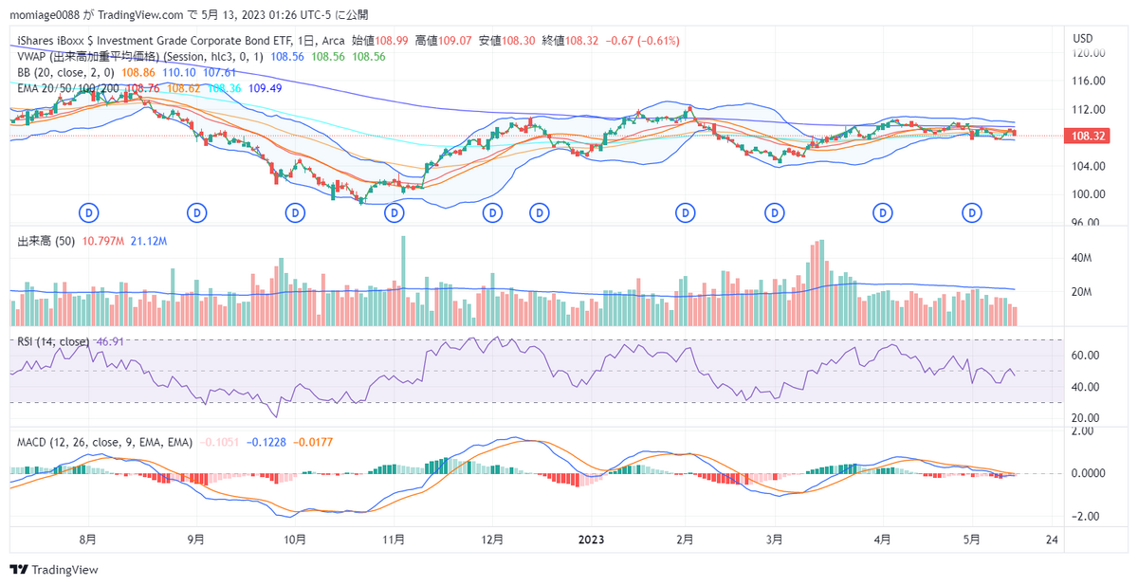Select the MACD (12, 26, close, 9, EMA, EMA) legend
1138x586 pixels.
click(104, 442)
